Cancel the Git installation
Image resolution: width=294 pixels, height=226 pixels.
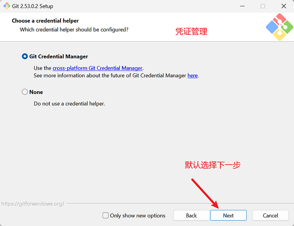point(271,216)
